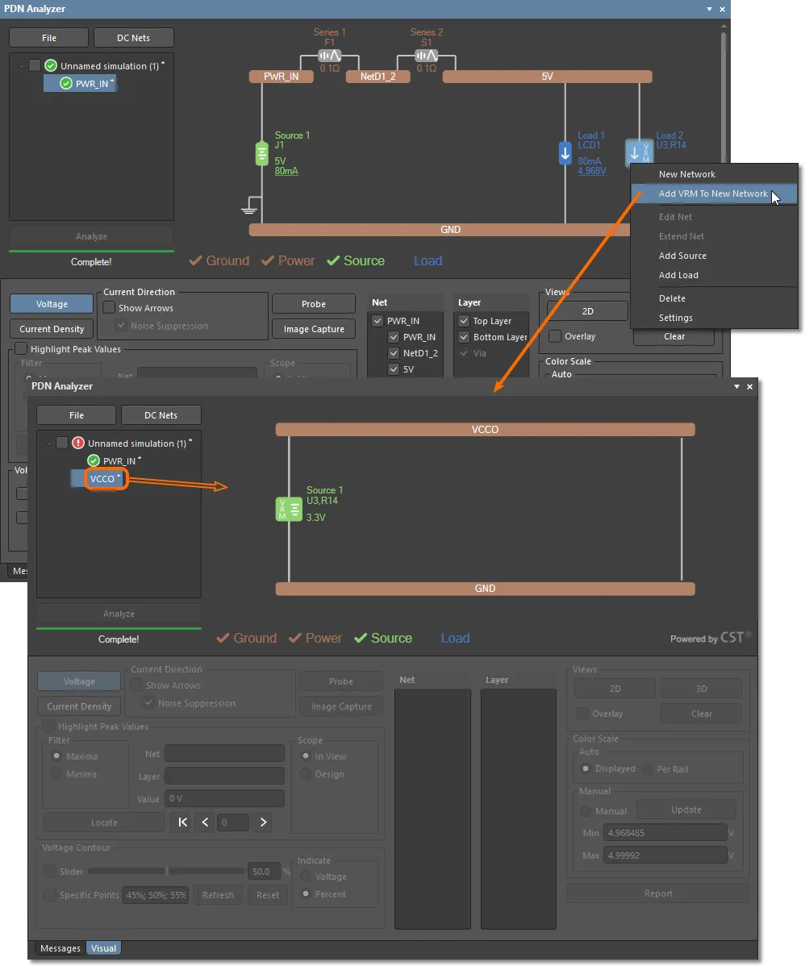The height and width of the screenshot is (966, 805).
Task: Enable Highlight Peak Values in back window
Action: point(21,348)
